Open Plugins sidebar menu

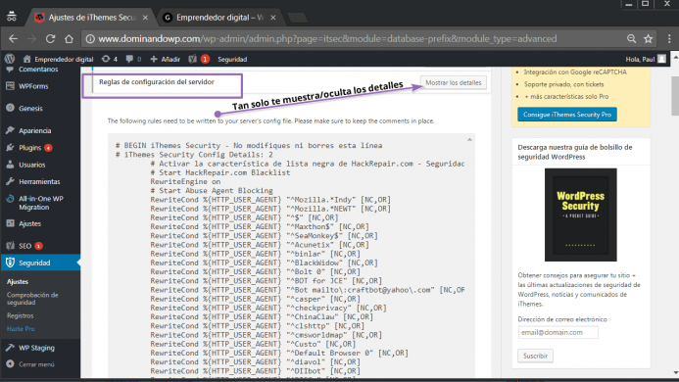coord(29,148)
